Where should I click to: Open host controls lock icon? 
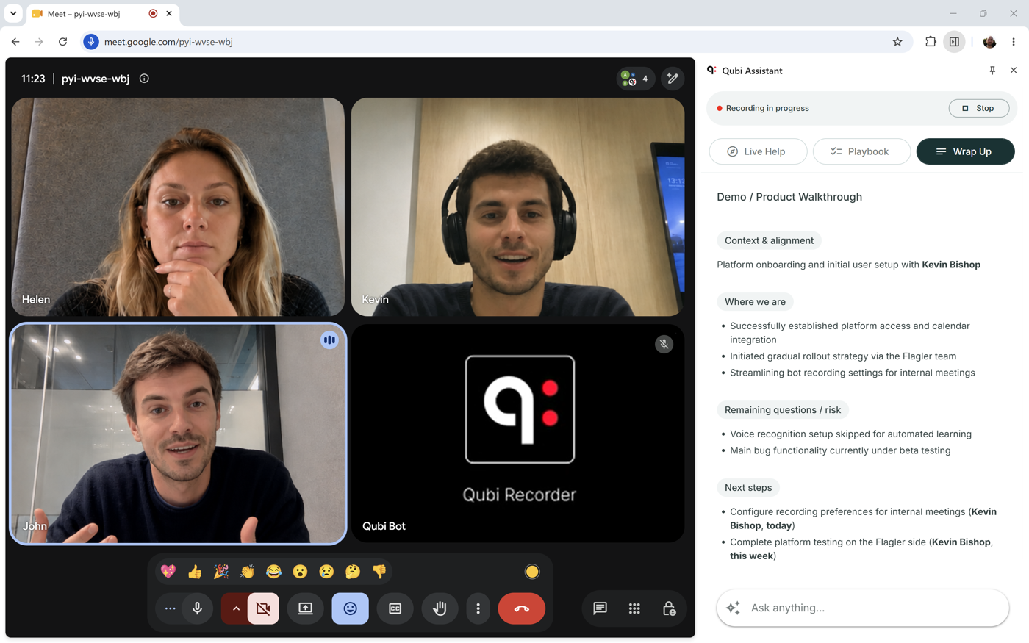[669, 608]
